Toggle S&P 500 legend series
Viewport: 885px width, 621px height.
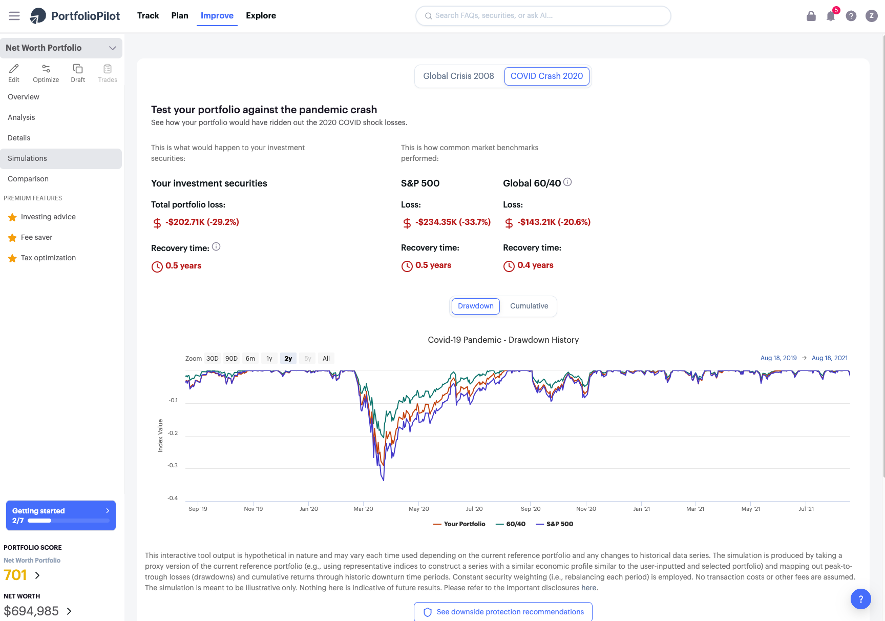(554, 524)
